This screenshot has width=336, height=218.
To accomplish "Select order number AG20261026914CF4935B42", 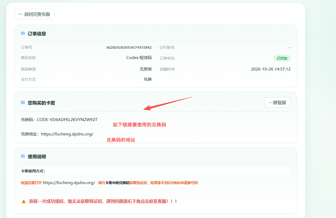I will coord(129,48).
